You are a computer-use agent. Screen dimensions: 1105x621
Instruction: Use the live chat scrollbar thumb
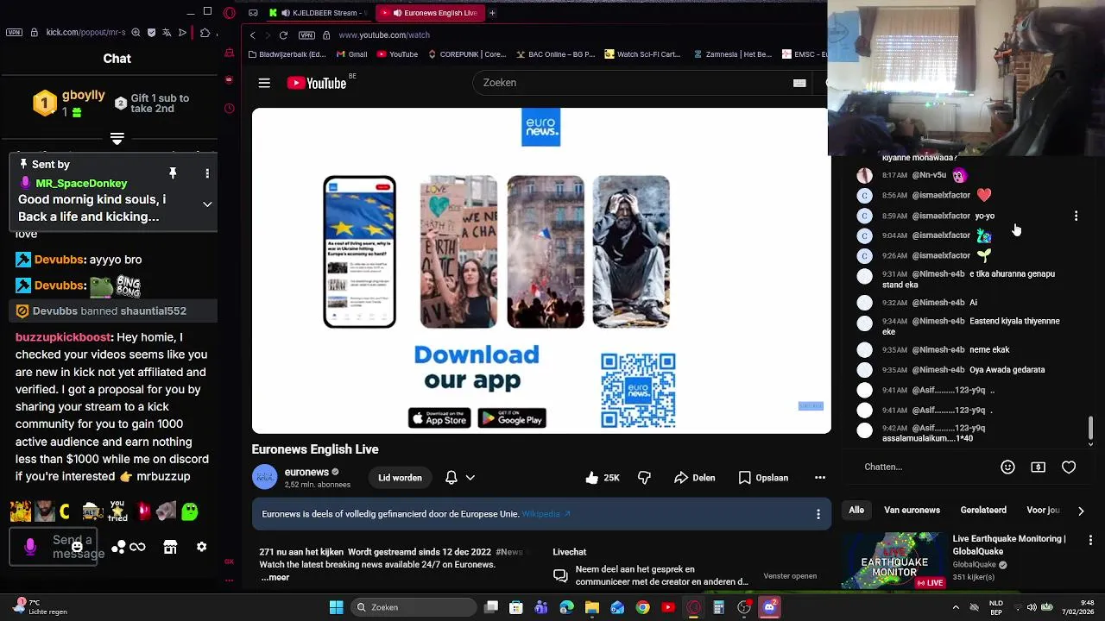coord(1091,427)
